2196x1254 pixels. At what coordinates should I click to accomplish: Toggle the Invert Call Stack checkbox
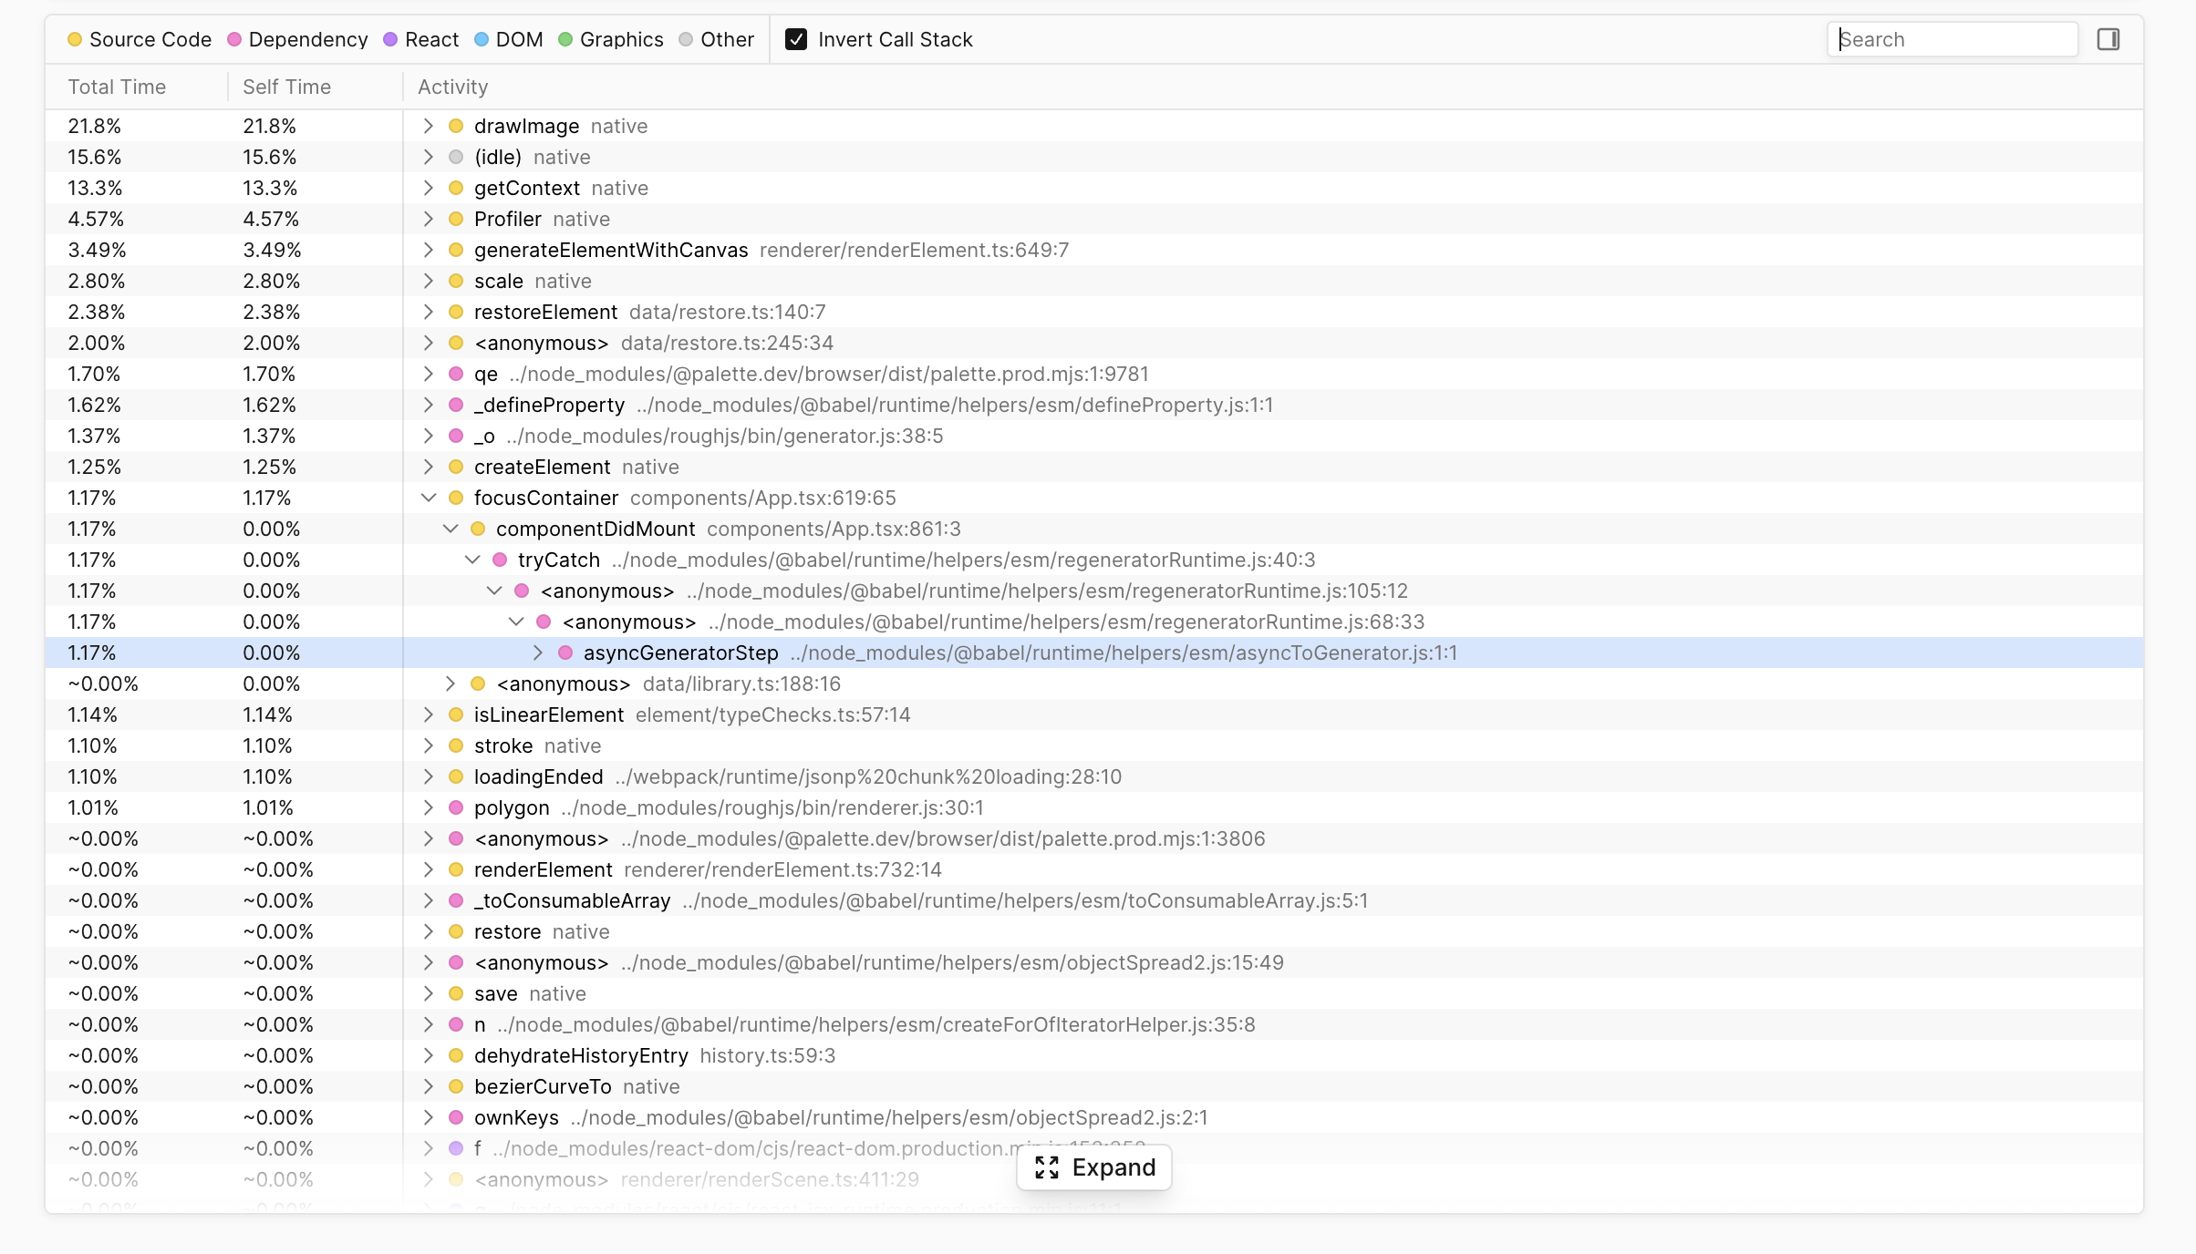click(796, 39)
